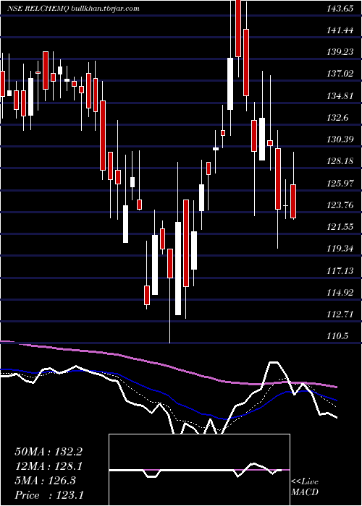362x506 pixels.
Task: Click the last red candlestick on the right
Action: [293, 202]
